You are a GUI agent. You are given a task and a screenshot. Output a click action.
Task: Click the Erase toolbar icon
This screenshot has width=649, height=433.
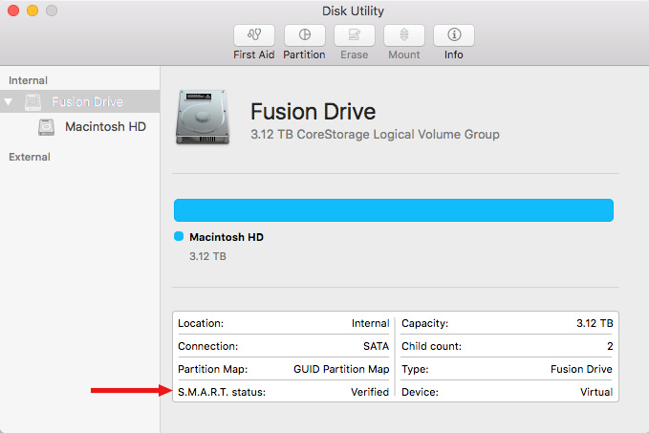click(x=355, y=35)
